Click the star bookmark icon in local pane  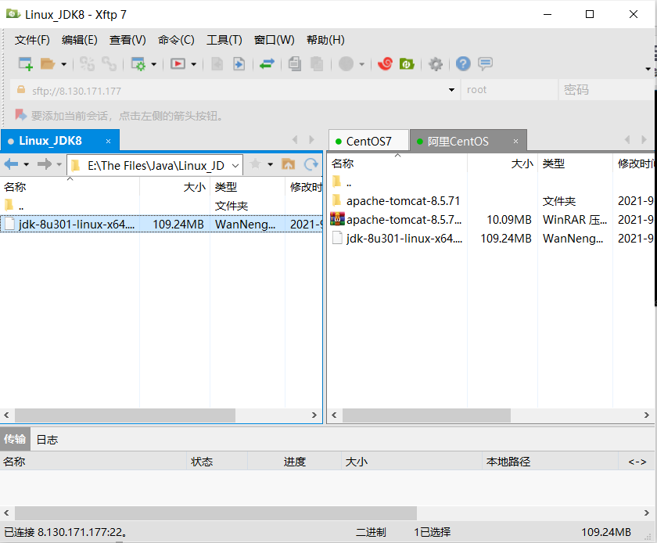pyautogui.click(x=255, y=164)
